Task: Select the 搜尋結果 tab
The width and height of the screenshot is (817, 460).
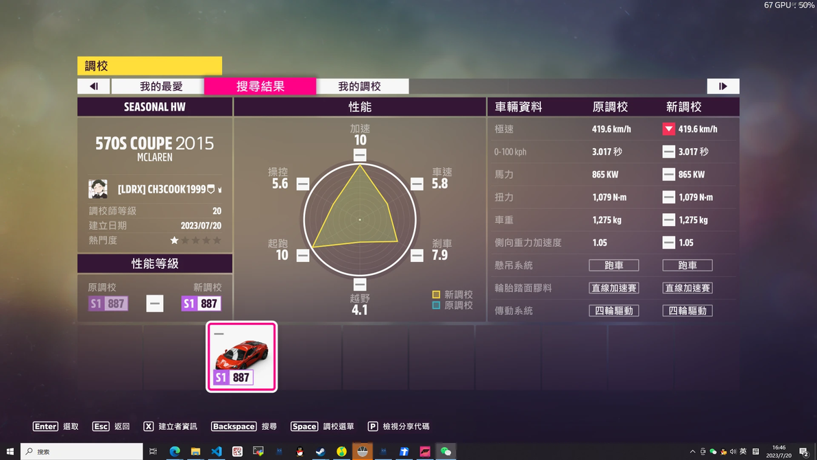Action: point(260,86)
